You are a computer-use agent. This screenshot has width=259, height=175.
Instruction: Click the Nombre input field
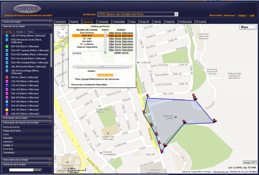tap(109, 71)
